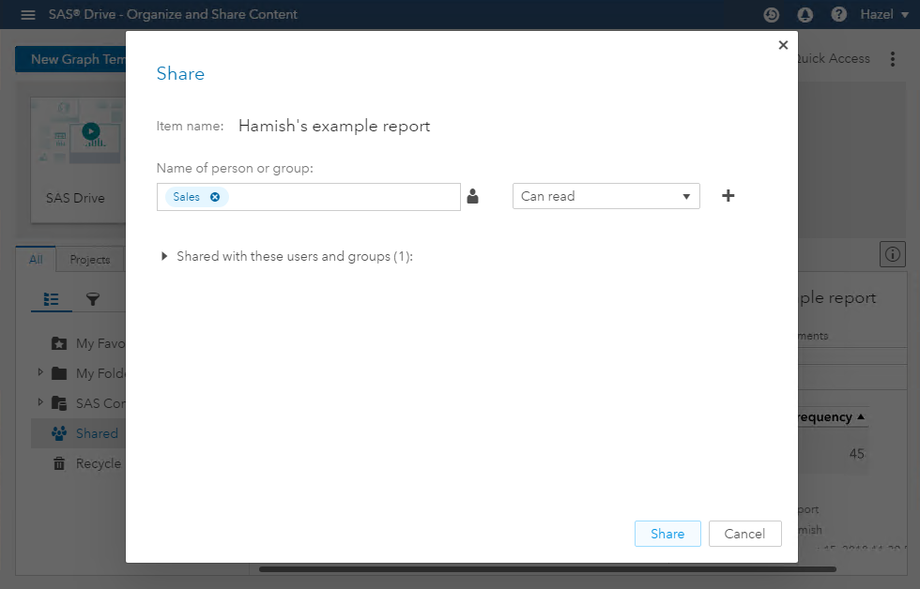920x589 pixels.
Task: Click the recent history clock icon
Action: coord(772,15)
